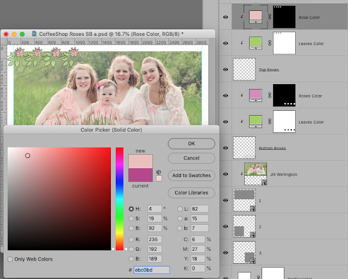The width and height of the screenshot is (348, 279).
Task: Click the C cyan percentage field
Action: tap(198, 239)
